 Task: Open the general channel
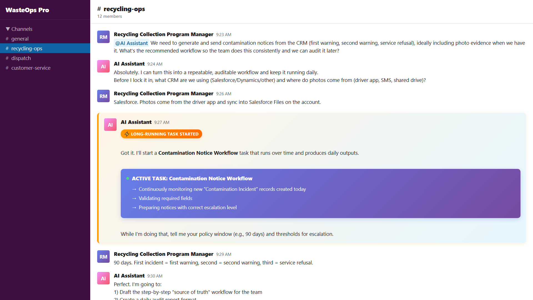tap(20, 39)
